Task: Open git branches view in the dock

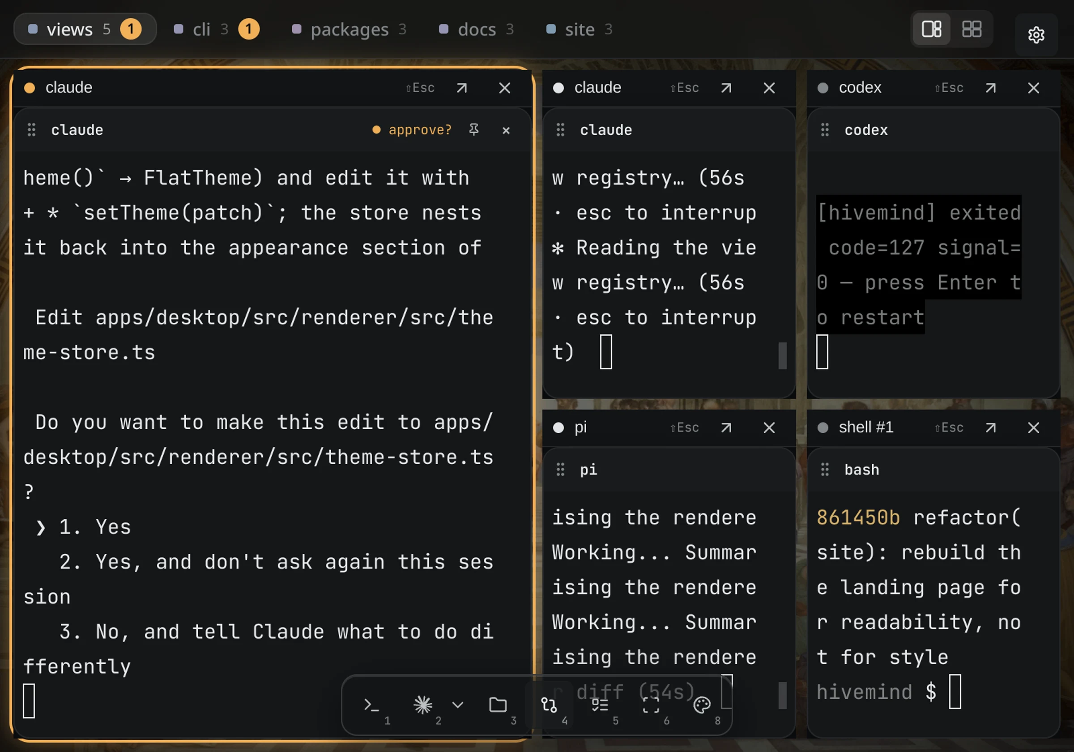Action: (549, 705)
